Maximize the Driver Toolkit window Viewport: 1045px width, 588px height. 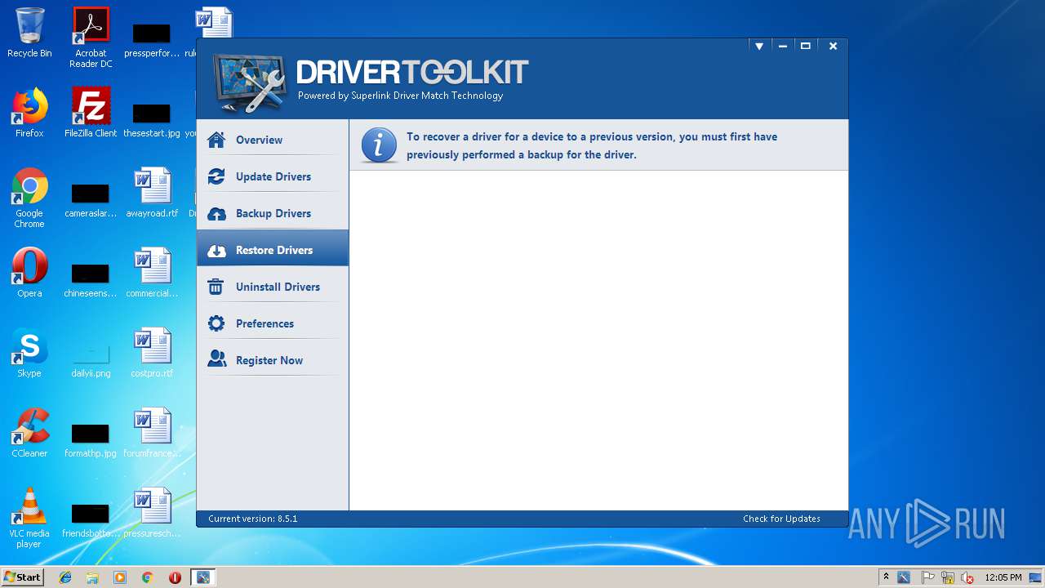(806, 47)
